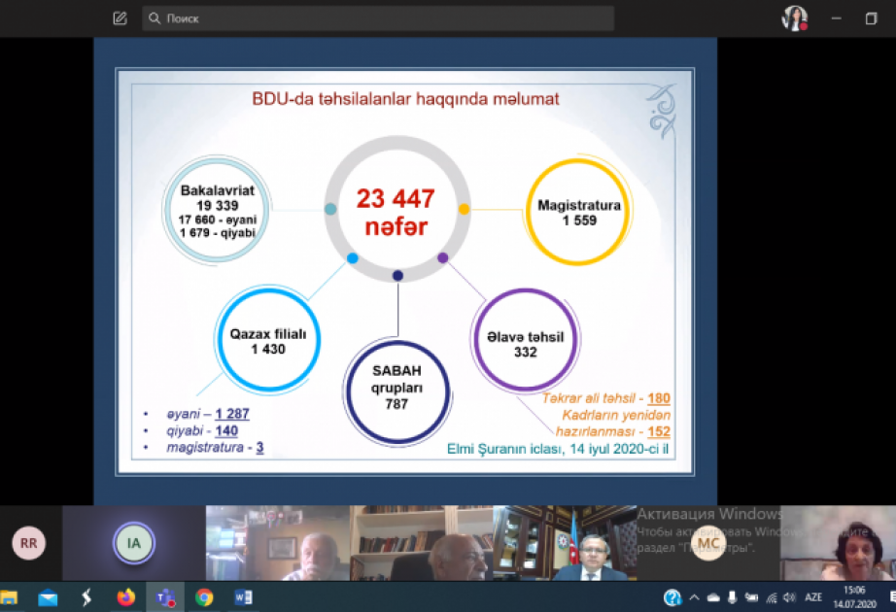
Task: Click the 'Qazax filialı 1 430' circle text
Action: (x=268, y=341)
